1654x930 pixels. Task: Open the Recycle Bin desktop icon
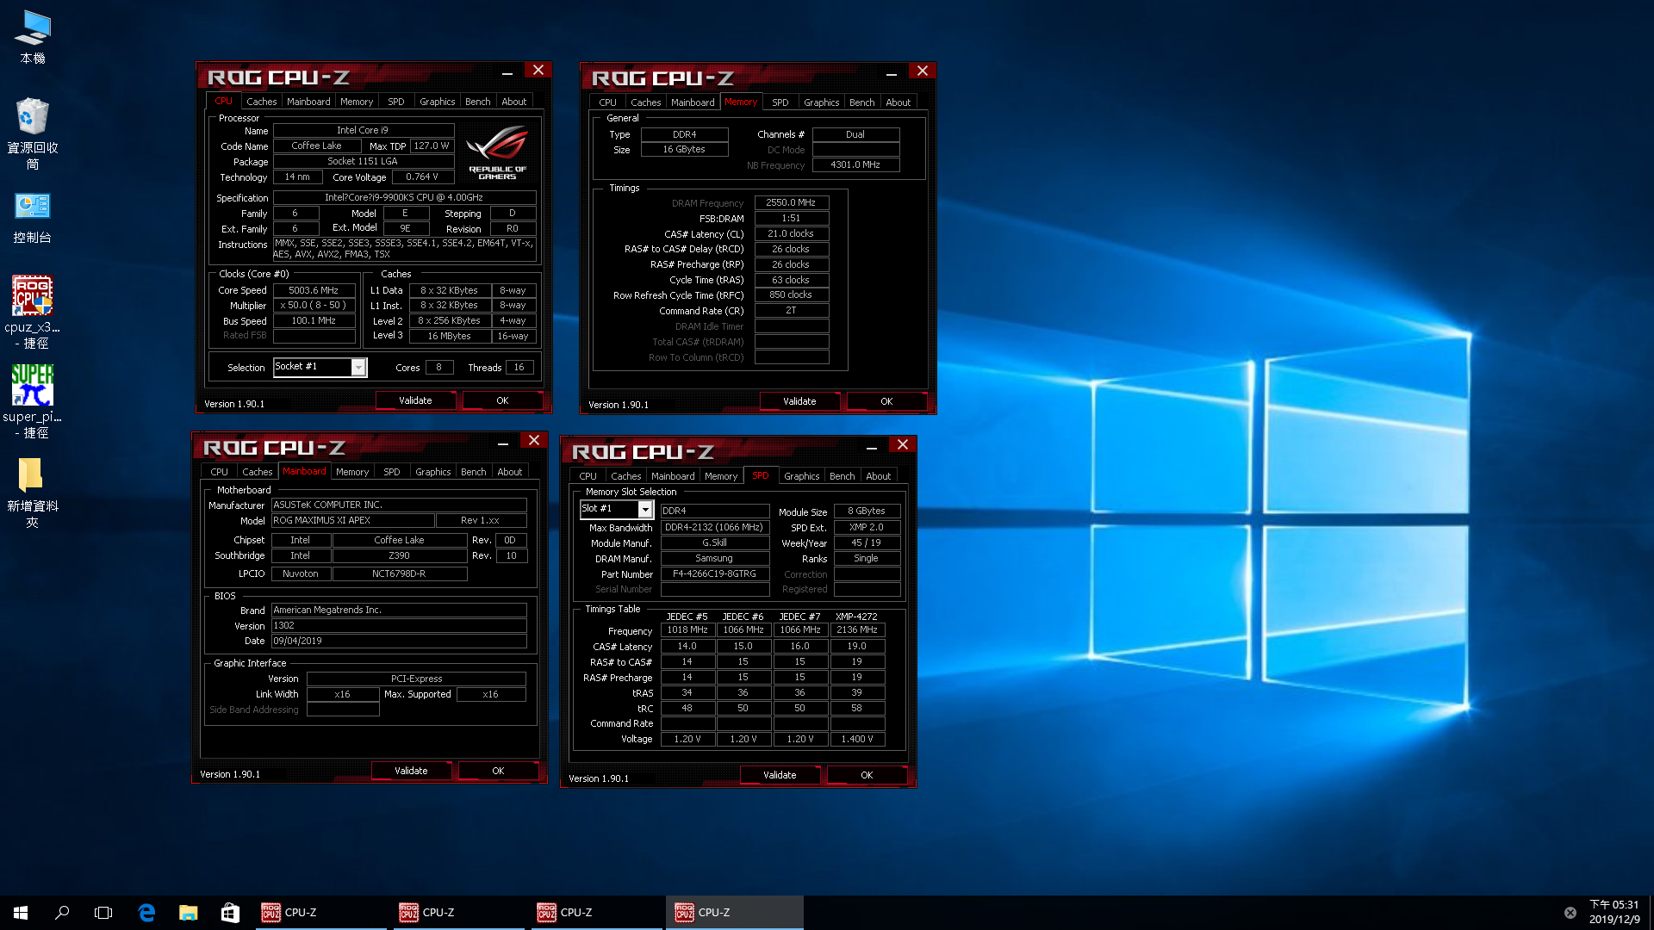point(33,133)
